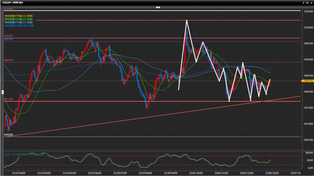
Task: Click the current price tag 168.341
Action: (x=308, y=81)
